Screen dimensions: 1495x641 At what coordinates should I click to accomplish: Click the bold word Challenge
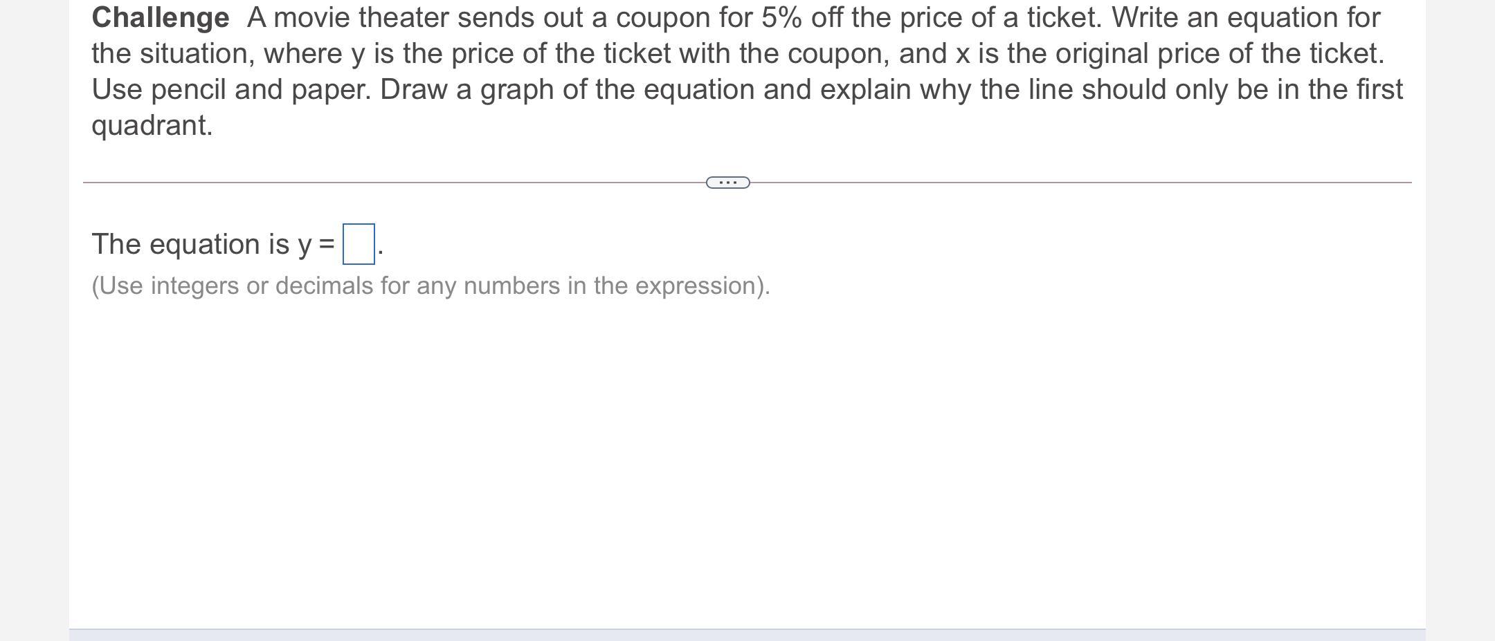click(161, 18)
